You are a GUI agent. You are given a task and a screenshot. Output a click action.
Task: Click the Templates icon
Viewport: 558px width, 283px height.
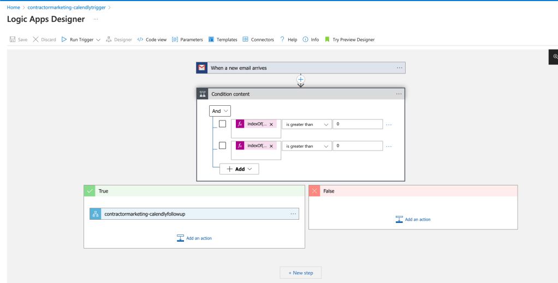(x=211, y=39)
